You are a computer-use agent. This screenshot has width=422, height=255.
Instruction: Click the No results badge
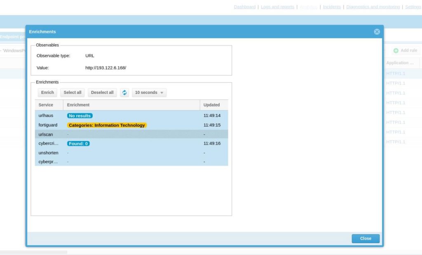[80, 116]
